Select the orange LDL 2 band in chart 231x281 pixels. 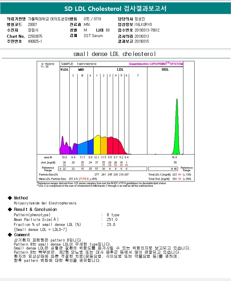point(104,146)
